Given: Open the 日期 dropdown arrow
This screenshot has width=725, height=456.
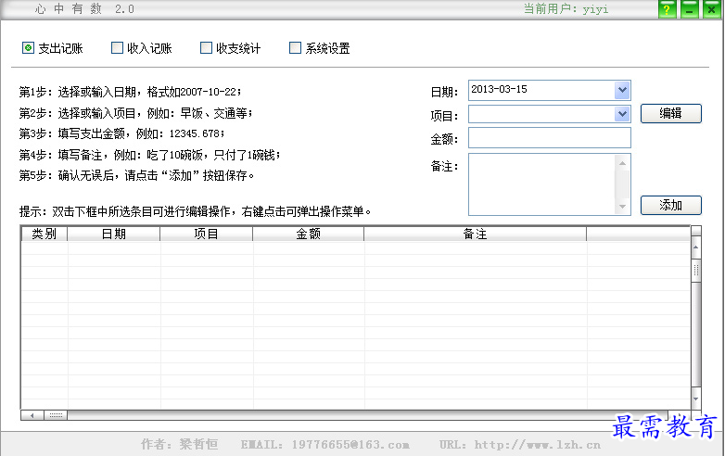Looking at the screenshot, I should pos(622,90).
